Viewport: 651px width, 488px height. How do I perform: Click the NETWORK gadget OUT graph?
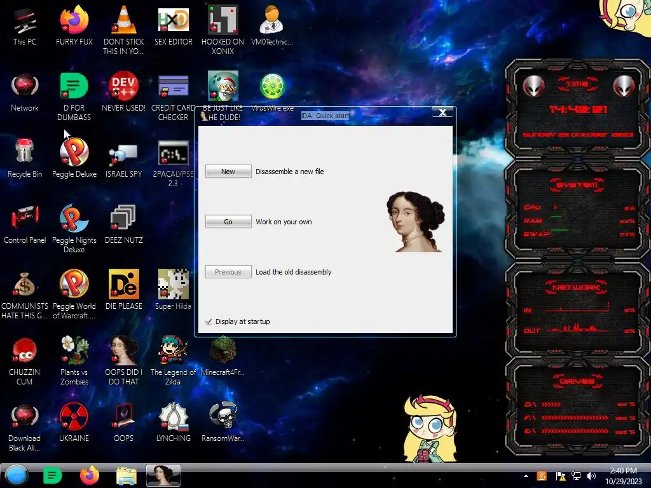577,329
